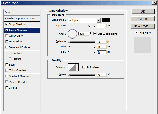Click the Cancel button
The height and width of the screenshot is (114, 158).
pyautogui.click(x=142, y=19)
